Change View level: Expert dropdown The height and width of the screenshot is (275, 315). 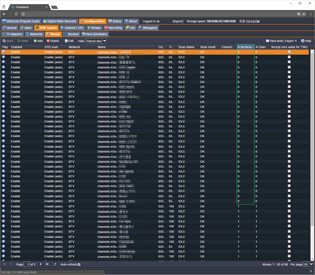[281, 41]
